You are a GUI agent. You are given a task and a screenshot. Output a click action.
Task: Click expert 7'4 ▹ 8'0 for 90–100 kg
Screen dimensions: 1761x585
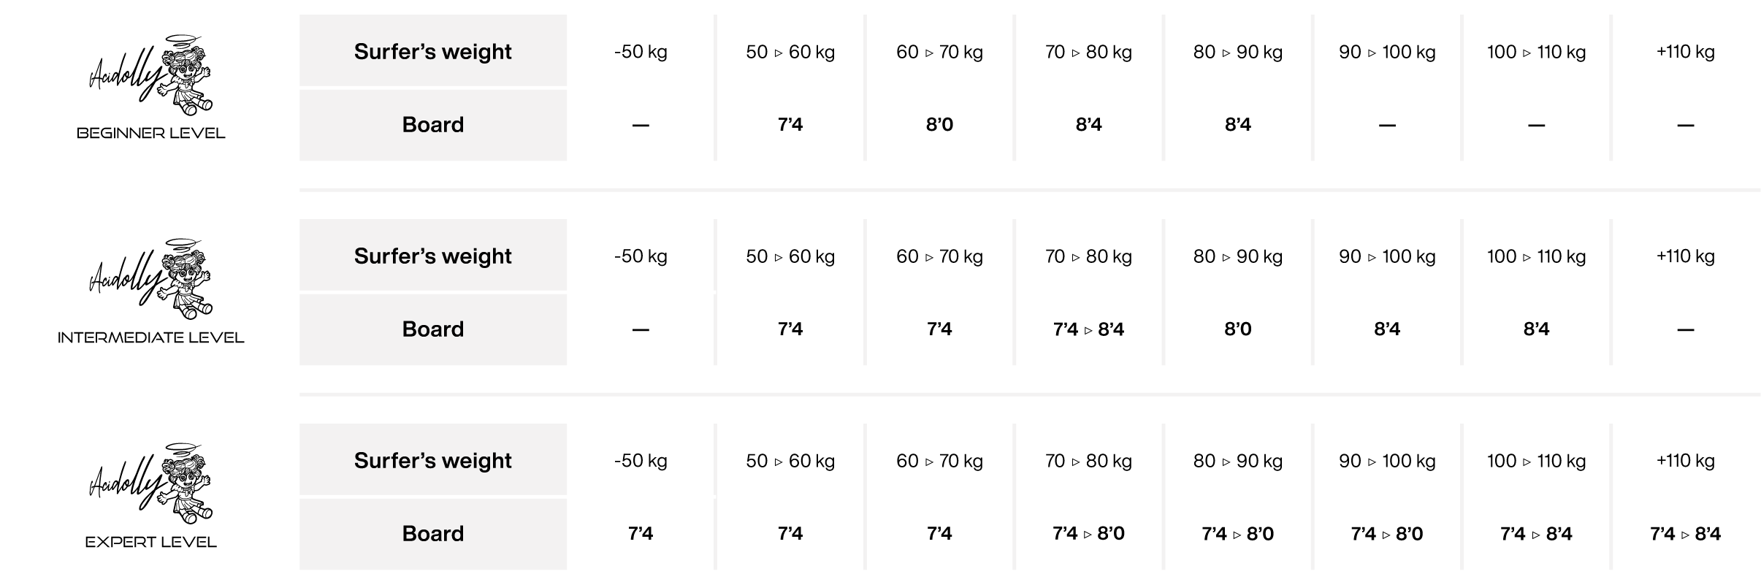(1387, 534)
